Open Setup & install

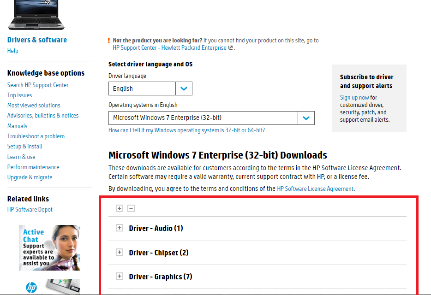click(x=25, y=147)
